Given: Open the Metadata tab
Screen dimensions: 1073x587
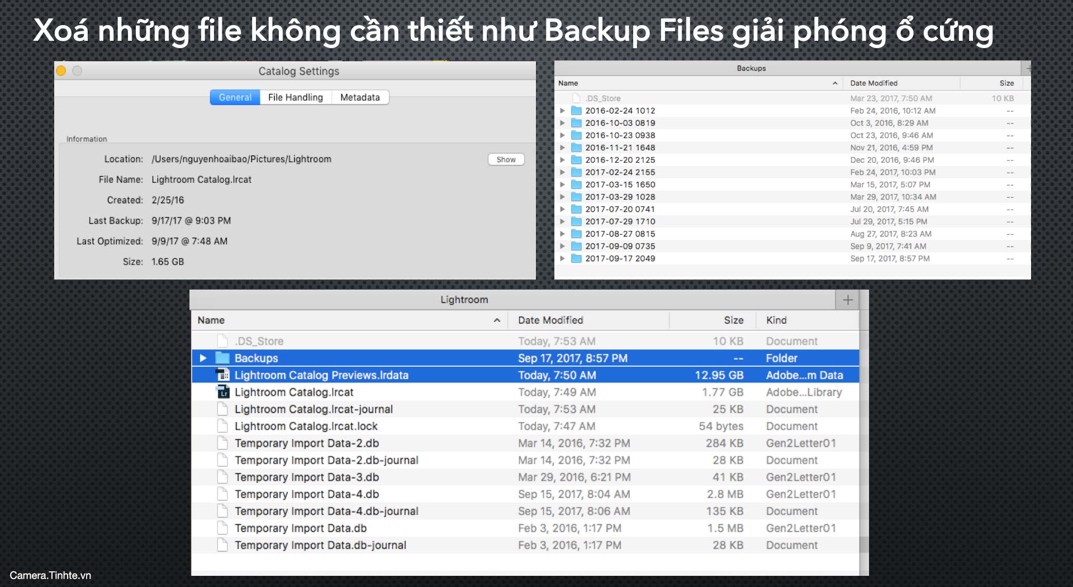Looking at the screenshot, I should pos(360,97).
